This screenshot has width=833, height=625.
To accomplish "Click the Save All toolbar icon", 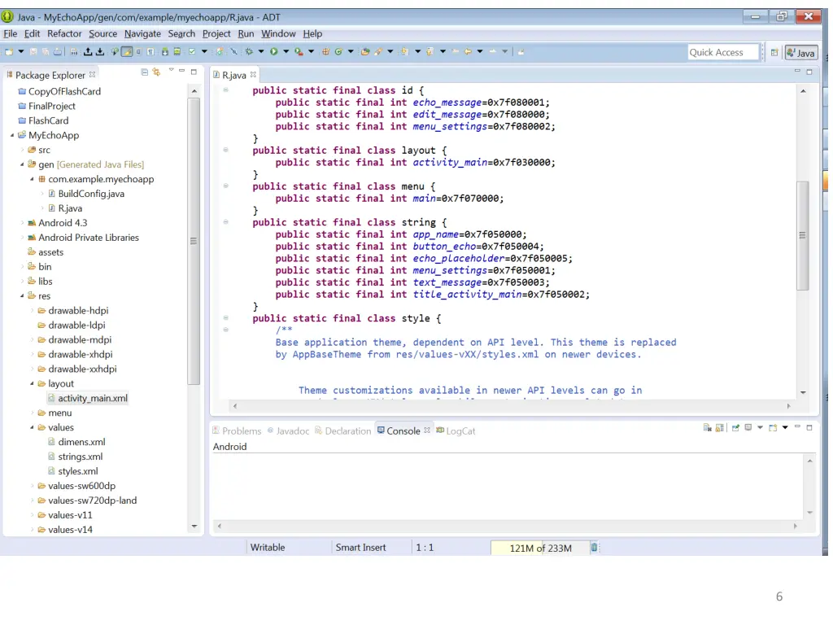I will [46, 51].
